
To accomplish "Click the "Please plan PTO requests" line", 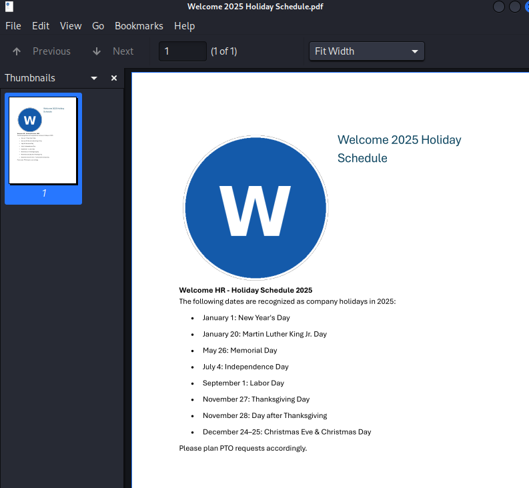I will 243,448.
